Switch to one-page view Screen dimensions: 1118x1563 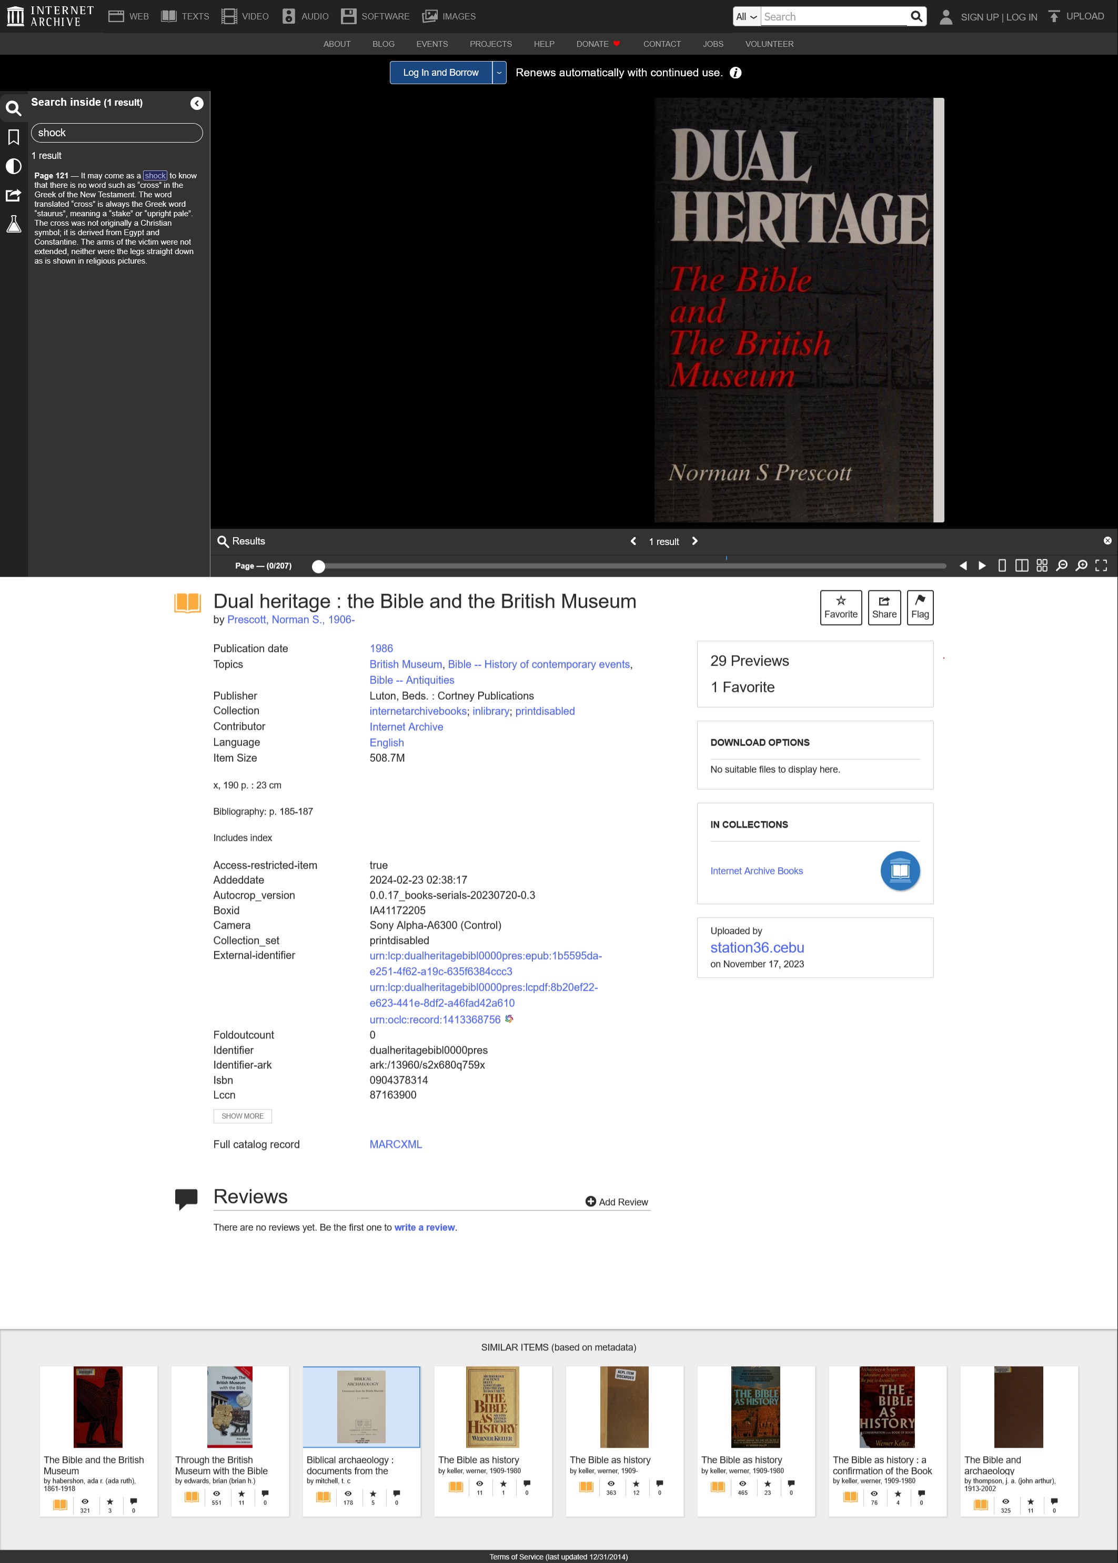(1002, 566)
